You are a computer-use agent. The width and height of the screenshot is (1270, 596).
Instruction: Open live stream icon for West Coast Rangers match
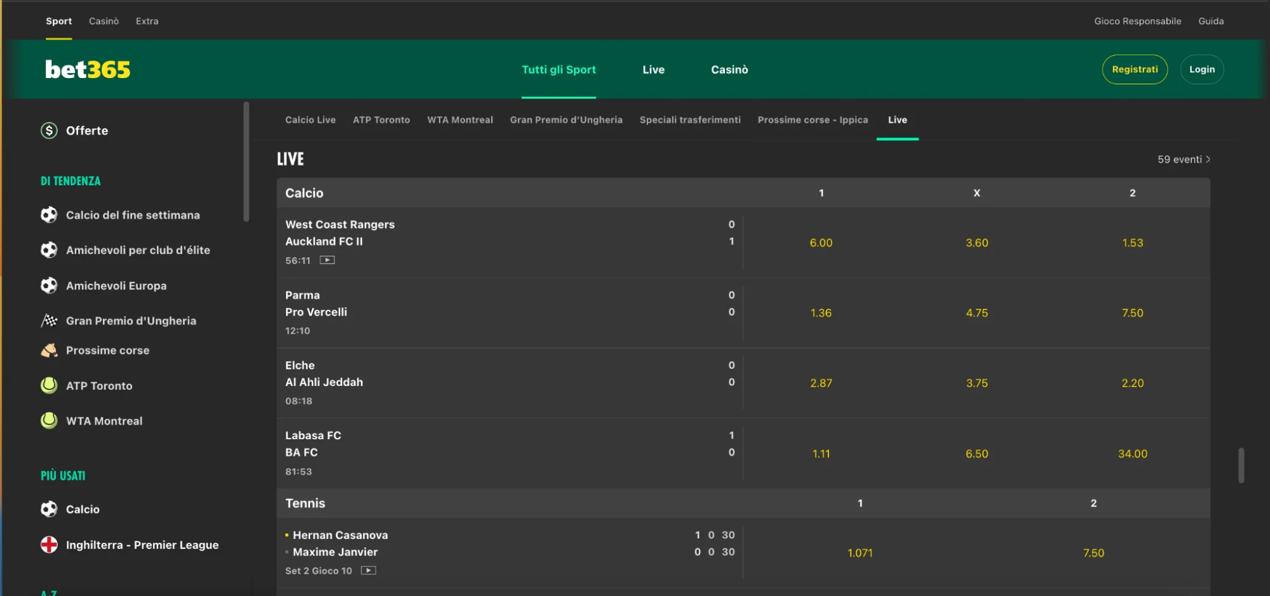(x=327, y=260)
